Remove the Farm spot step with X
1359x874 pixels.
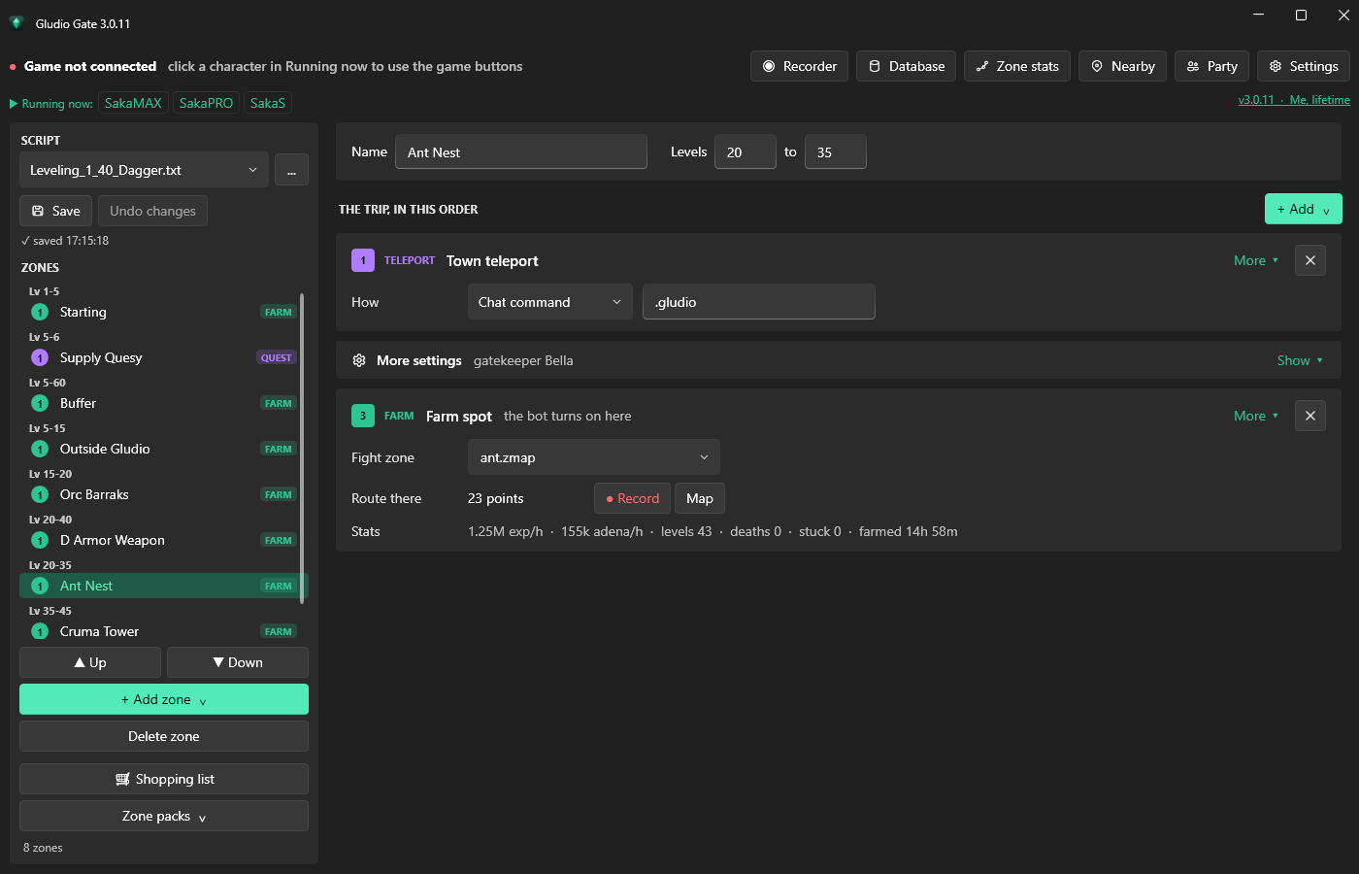[1309, 416]
